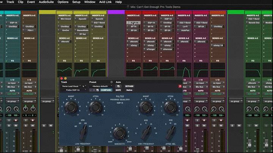Open the Mini Grand insert
Image resolution: width=273 pixels, height=153 pixels.
[x=65, y=19]
